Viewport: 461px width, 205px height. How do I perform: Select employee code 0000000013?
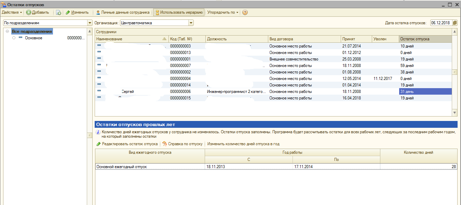click(180, 53)
